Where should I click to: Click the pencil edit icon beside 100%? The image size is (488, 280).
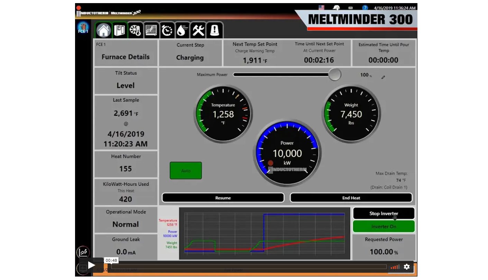click(x=383, y=77)
